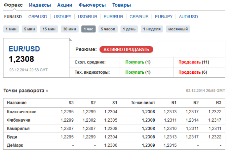This screenshot has width=228, height=152.
Task: Open the large EUR/USD heading link
Action: pos(24,49)
